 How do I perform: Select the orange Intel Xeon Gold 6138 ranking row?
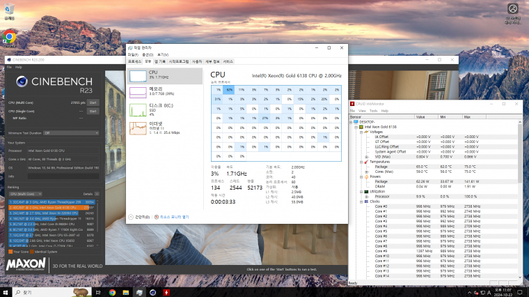52,208
